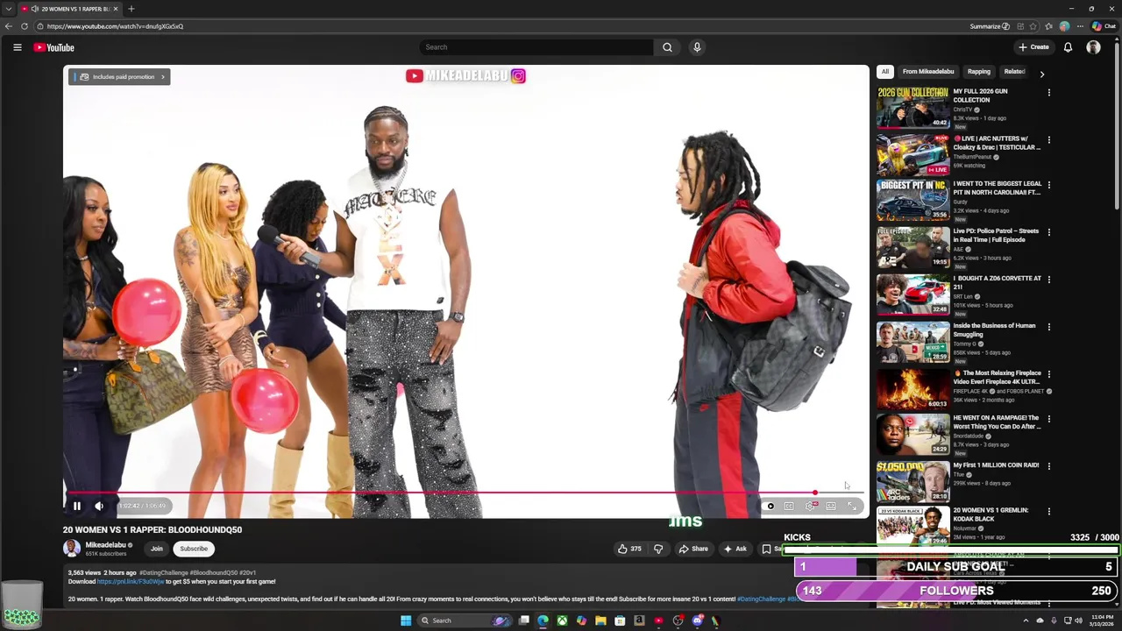The image size is (1122, 631).
Task: Open the Windows Start menu
Action: (406, 620)
